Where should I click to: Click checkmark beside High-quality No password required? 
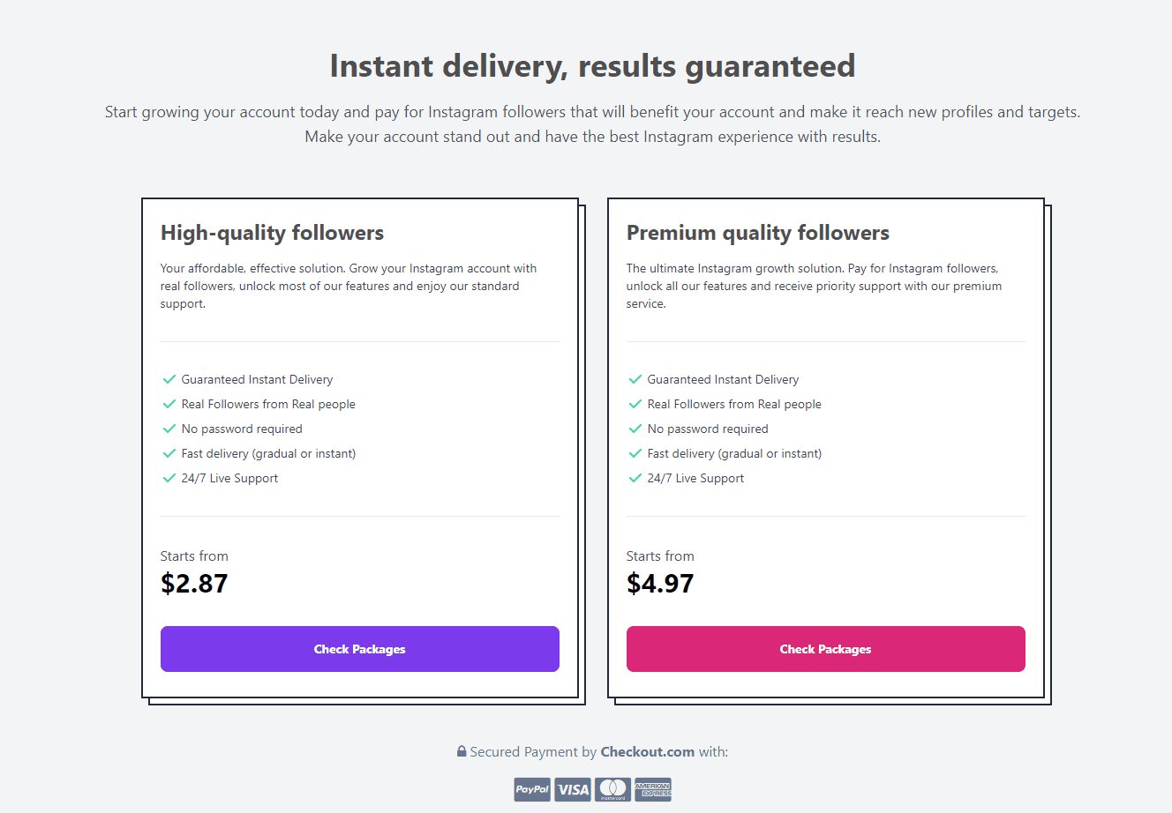[169, 429]
